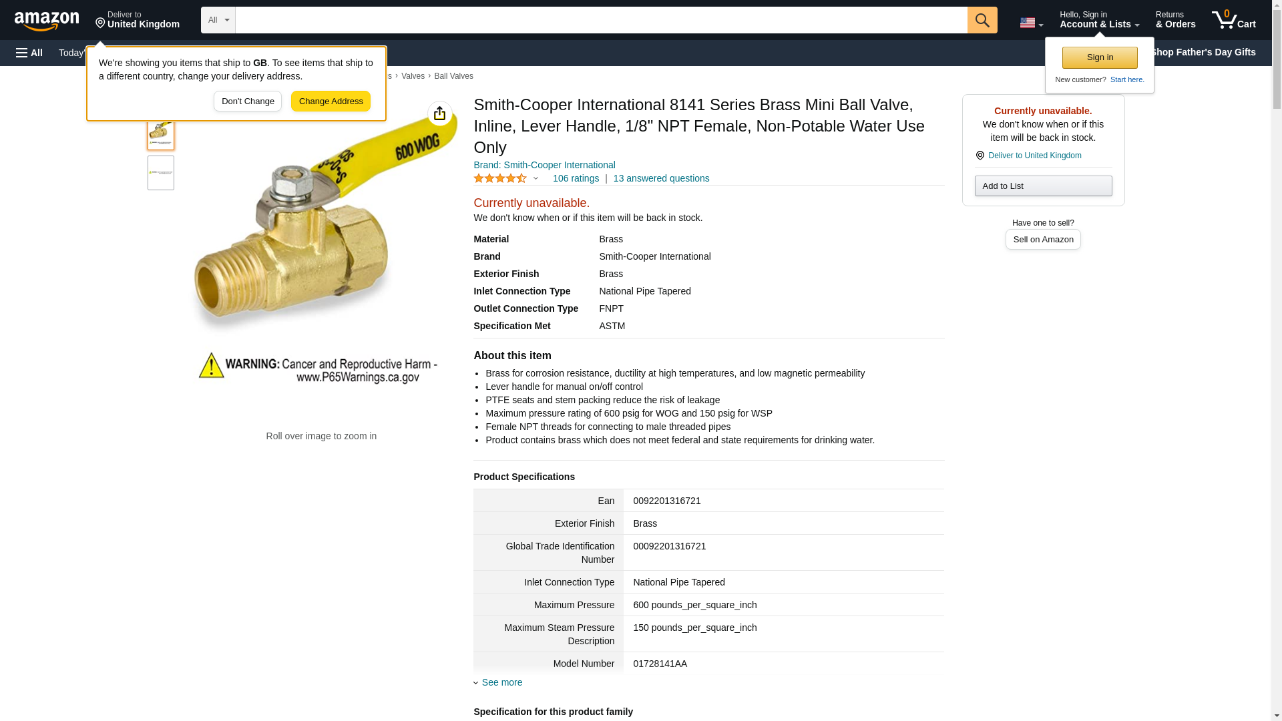Click the star rating icons
Viewport: 1282px width, 721px height.
pyautogui.click(x=500, y=178)
